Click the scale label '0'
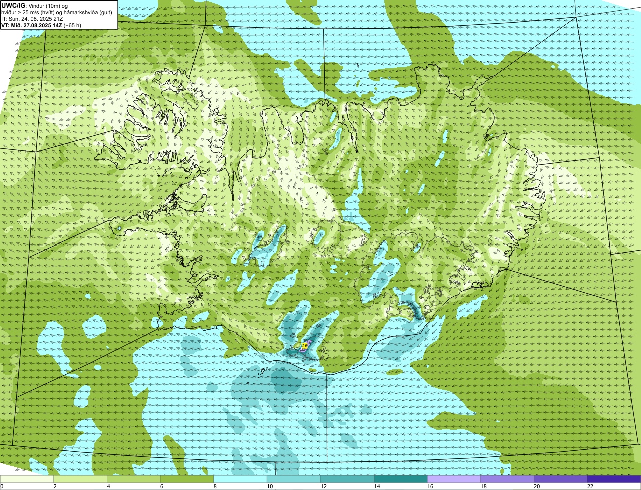Screen dimensions: 641x490 [2, 486]
